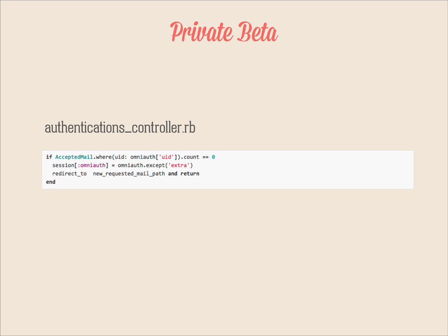
Task: Click new_requested_mail_path in the code
Action: tap(129, 174)
